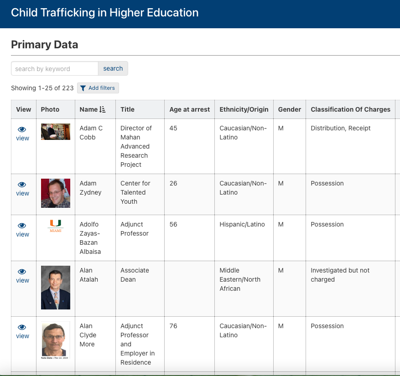Open the Add filters control
The width and height of the screenshot is (400, 376).
[x=98, y=88]
